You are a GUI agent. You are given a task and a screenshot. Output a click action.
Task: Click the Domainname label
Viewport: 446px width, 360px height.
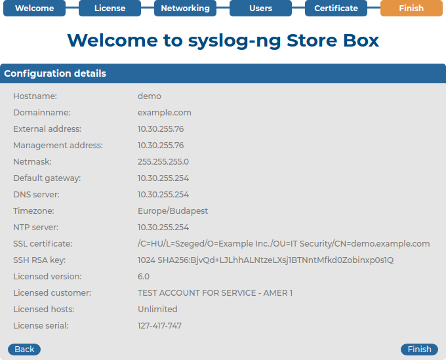(x=41, y=113)
